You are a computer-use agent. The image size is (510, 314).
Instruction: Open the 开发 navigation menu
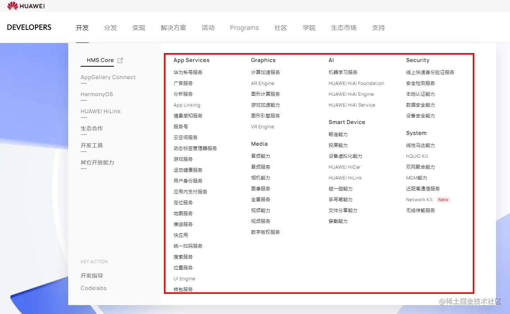(82, 28)
